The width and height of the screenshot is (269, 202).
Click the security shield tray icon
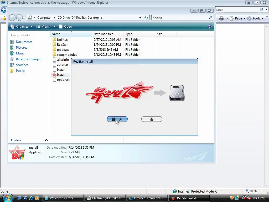click(232, 198)
